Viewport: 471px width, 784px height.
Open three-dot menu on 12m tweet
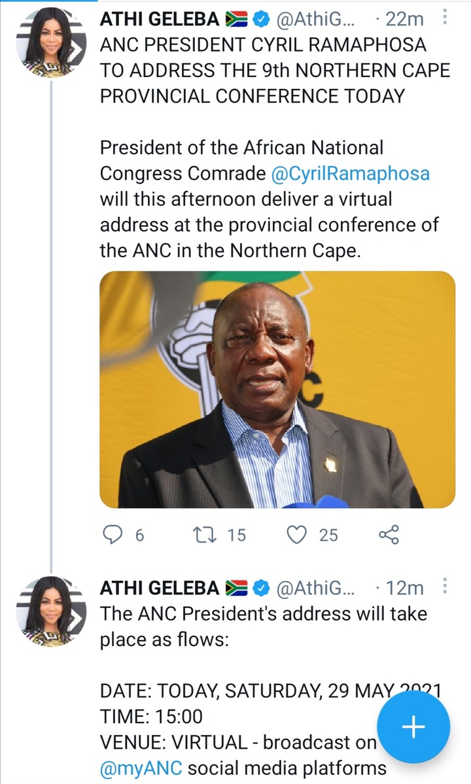[x=445, y=587]
